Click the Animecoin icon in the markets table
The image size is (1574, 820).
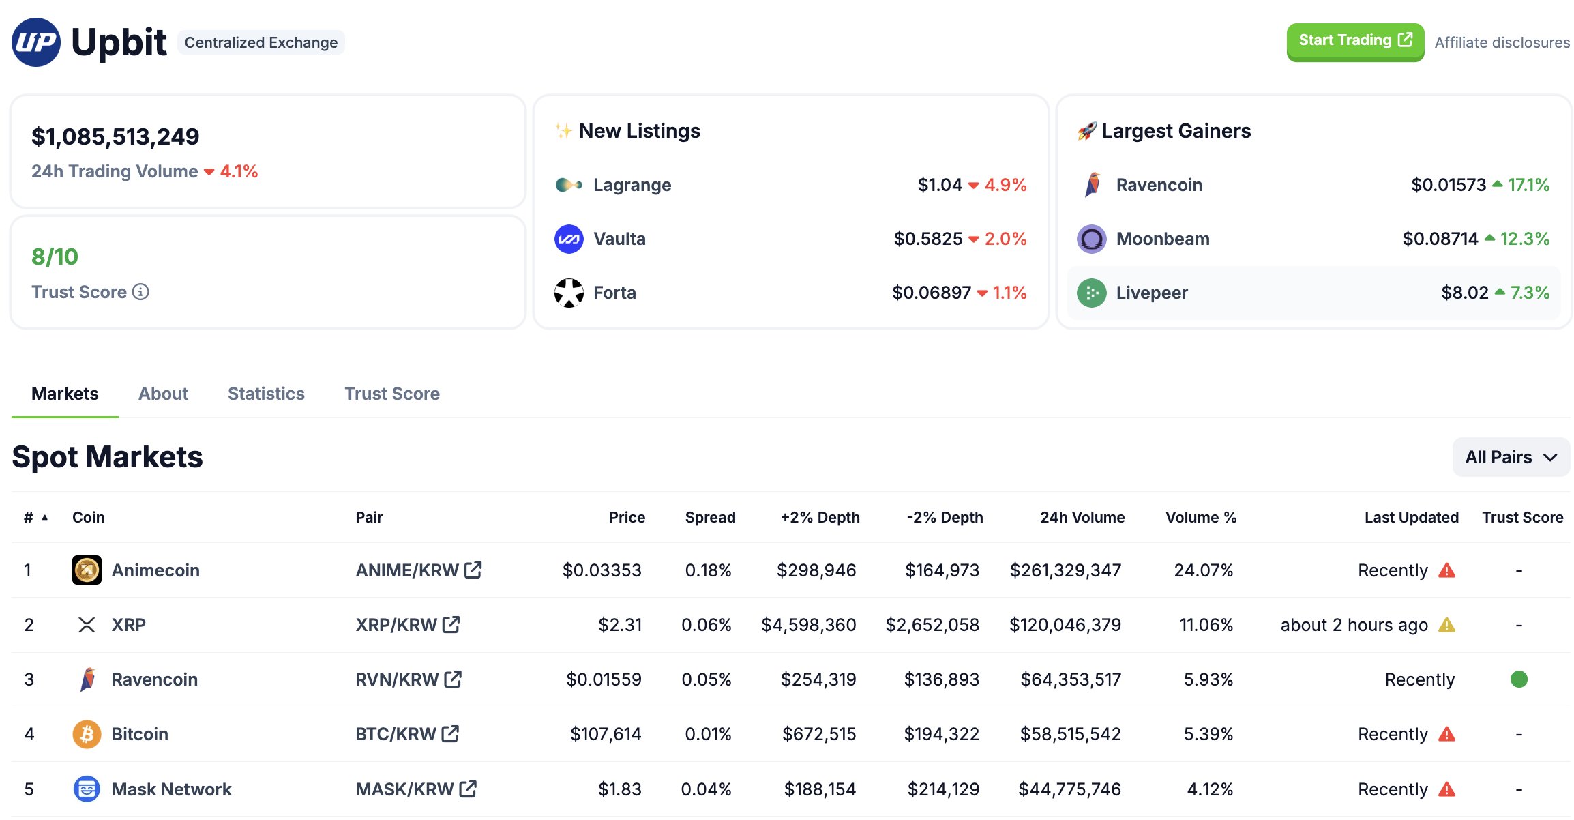[87, 570]
